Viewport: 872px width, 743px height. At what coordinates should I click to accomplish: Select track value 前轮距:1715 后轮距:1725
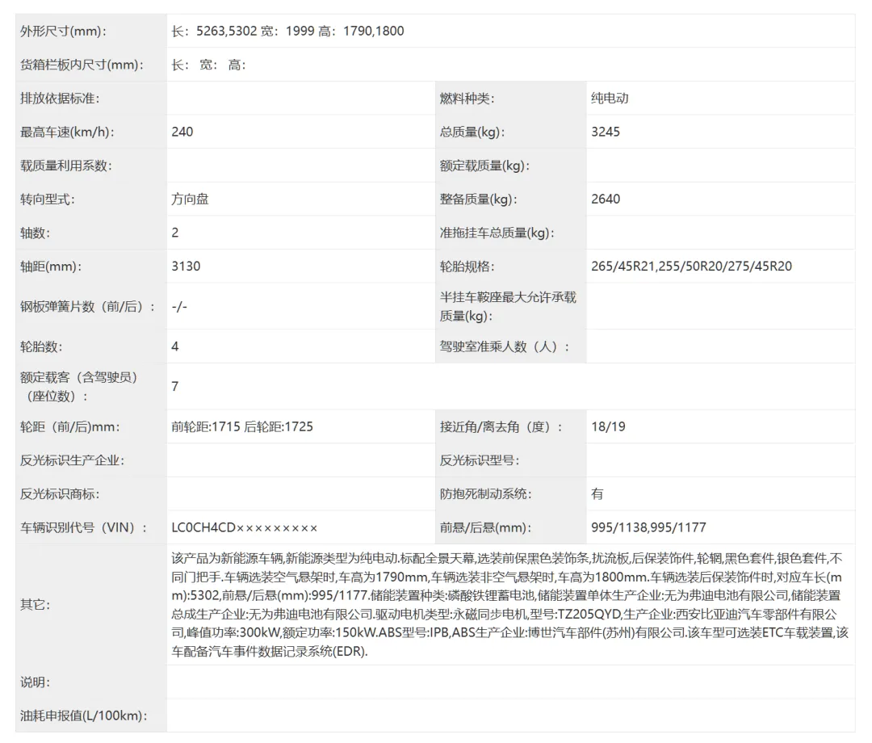242,426
